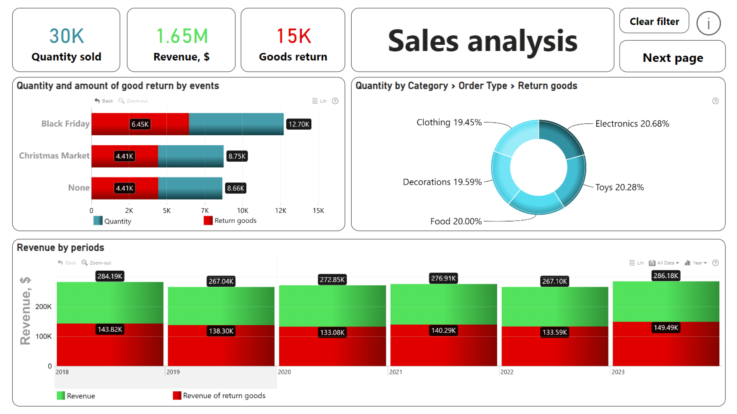Screen dimensions: 737x414
Task: Click the Food 20.00% label
Action: [456, 221]
